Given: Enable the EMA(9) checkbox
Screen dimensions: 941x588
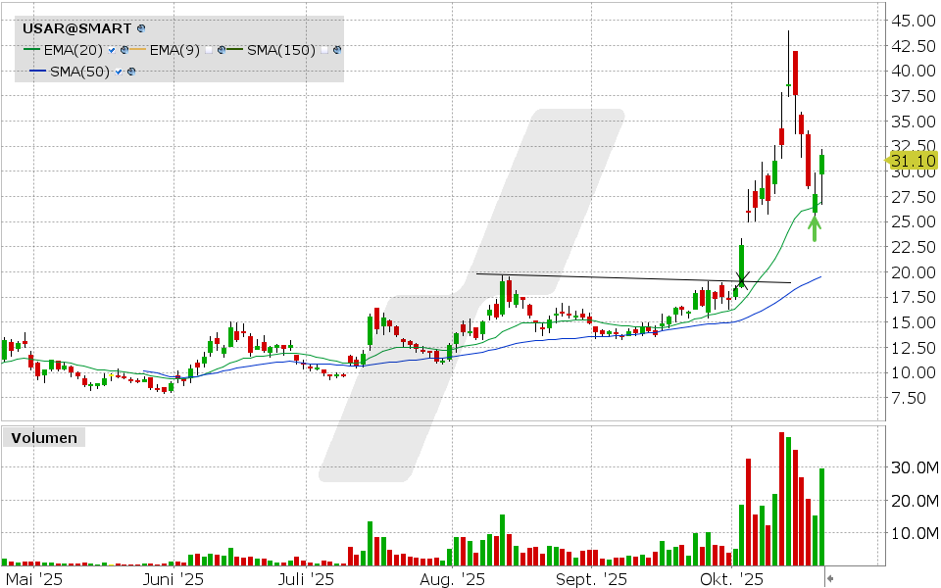Looking at the screenshot, I should (210, 50).
